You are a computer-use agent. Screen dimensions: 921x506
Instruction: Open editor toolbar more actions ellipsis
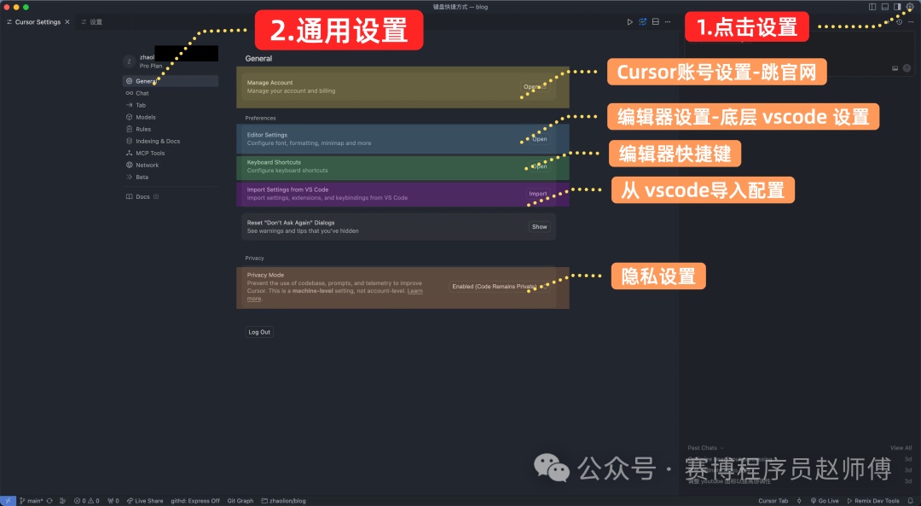[668, 21]
